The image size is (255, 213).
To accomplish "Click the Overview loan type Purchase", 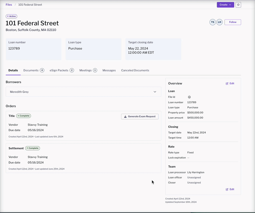I will pos(193,108).
